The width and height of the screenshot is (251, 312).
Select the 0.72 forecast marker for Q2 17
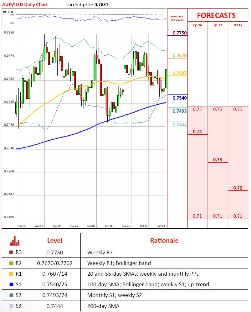238,188
